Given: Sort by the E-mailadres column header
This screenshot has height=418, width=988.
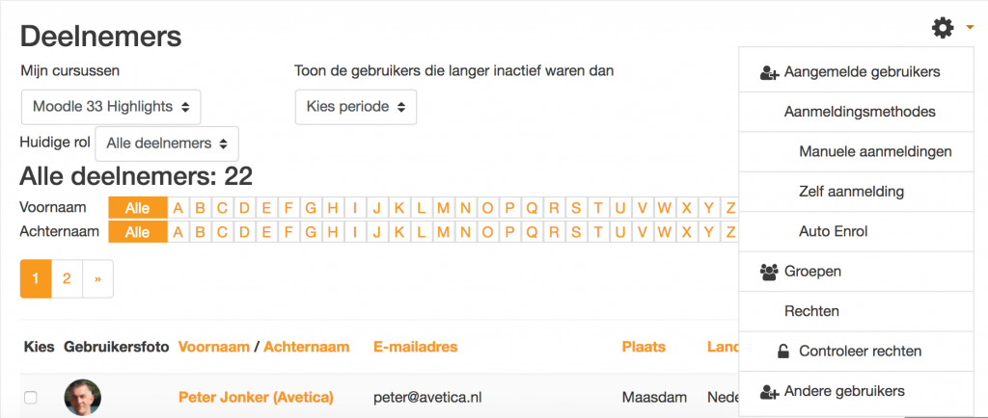Looking at the screenshot, I should (x=415, y=347).
